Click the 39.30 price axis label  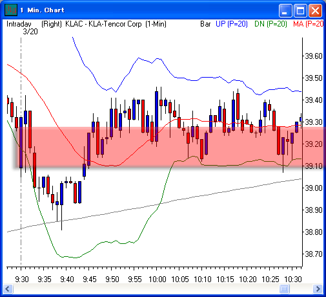pyautogui.click(x=314, y=122)
